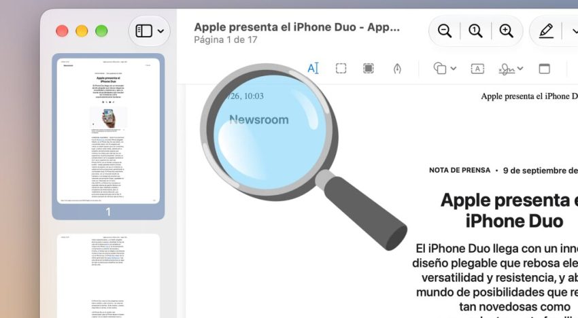578x318 pixels.
Task: Click the 'Página 1 de 17' subtitle
Action: tap(226, 40)
